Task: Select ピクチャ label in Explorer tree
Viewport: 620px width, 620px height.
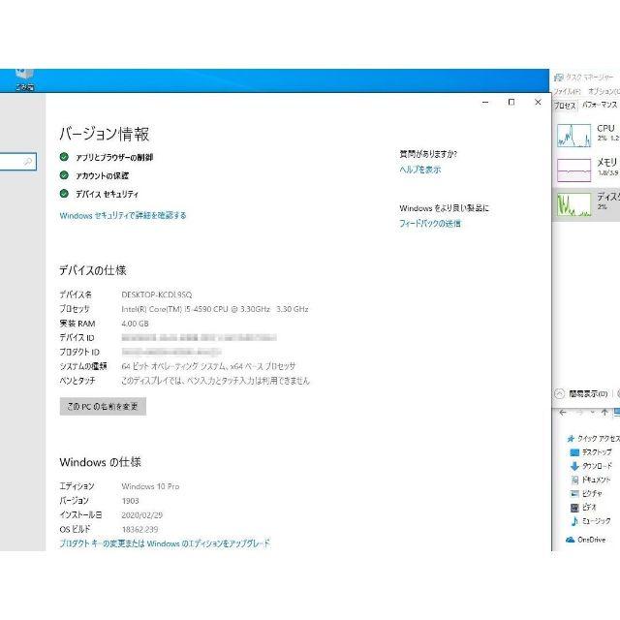Action: point(592,493)
